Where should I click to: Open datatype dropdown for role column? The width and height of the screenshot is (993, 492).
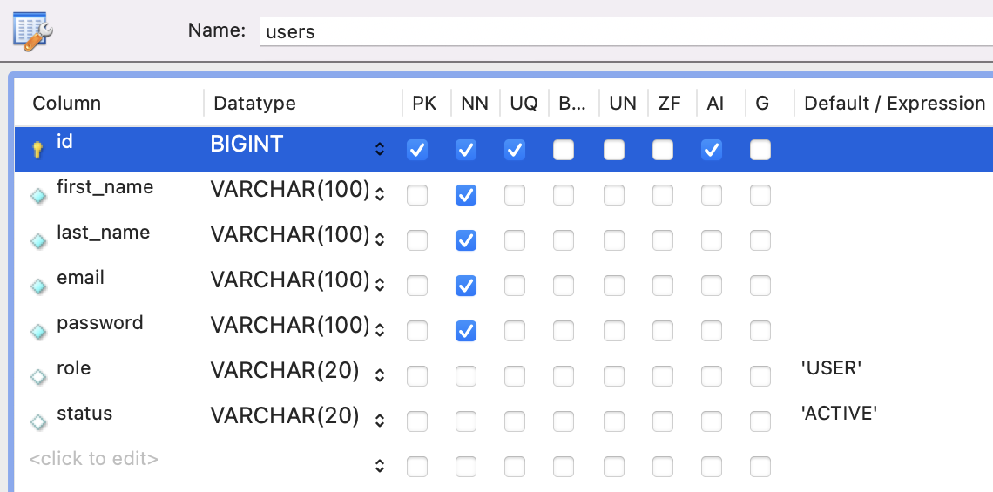click(x=379, y=374)
